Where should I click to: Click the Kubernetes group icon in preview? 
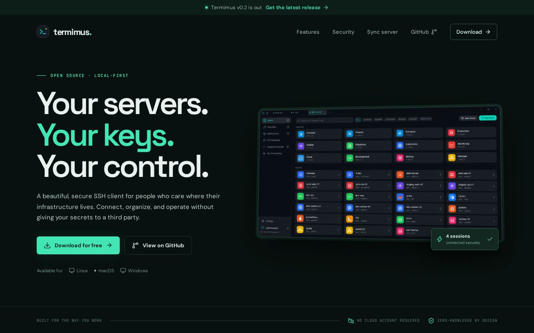[400, 145]
